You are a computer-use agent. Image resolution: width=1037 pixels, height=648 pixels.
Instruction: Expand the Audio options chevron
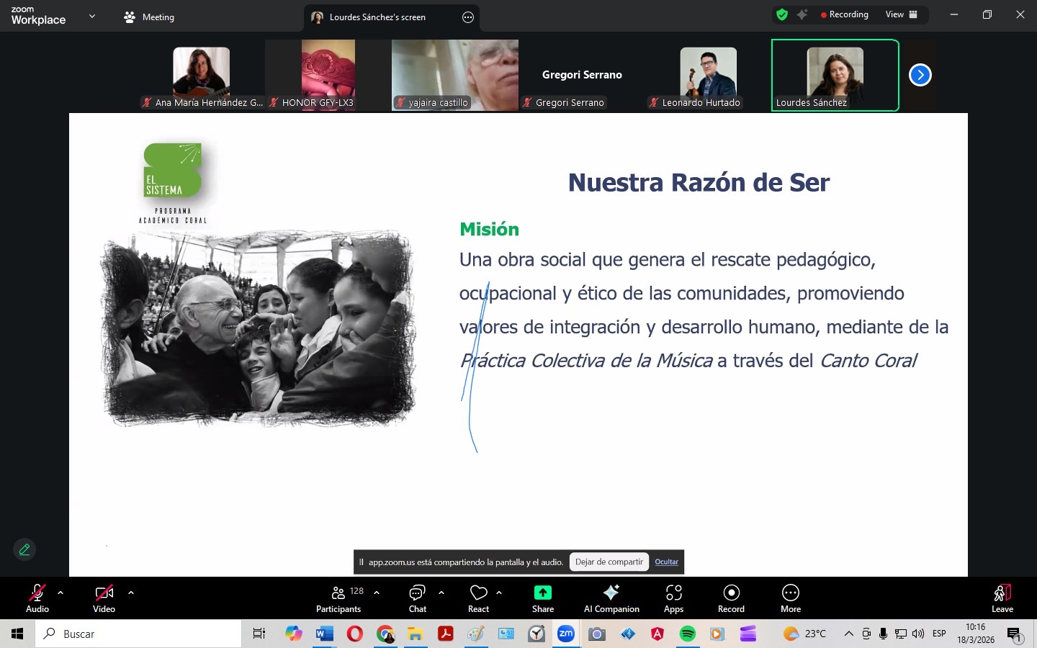click(x=60, y=593)
